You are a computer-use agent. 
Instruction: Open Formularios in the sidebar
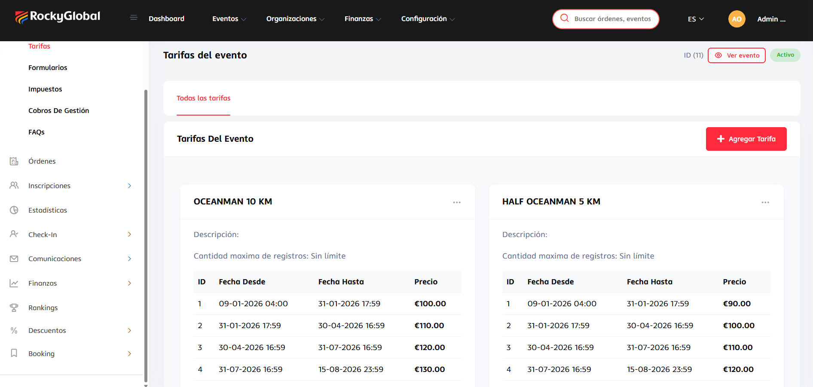point(48,67)
